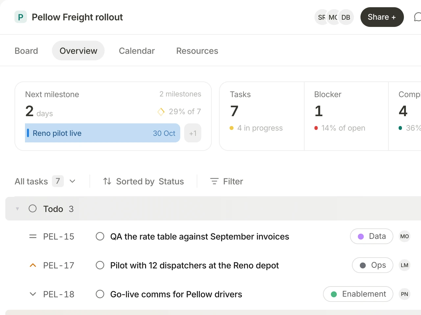Screen dimensions: 421x315
Task: Open the Data tag on PEL-15
Action: (372, 236)
